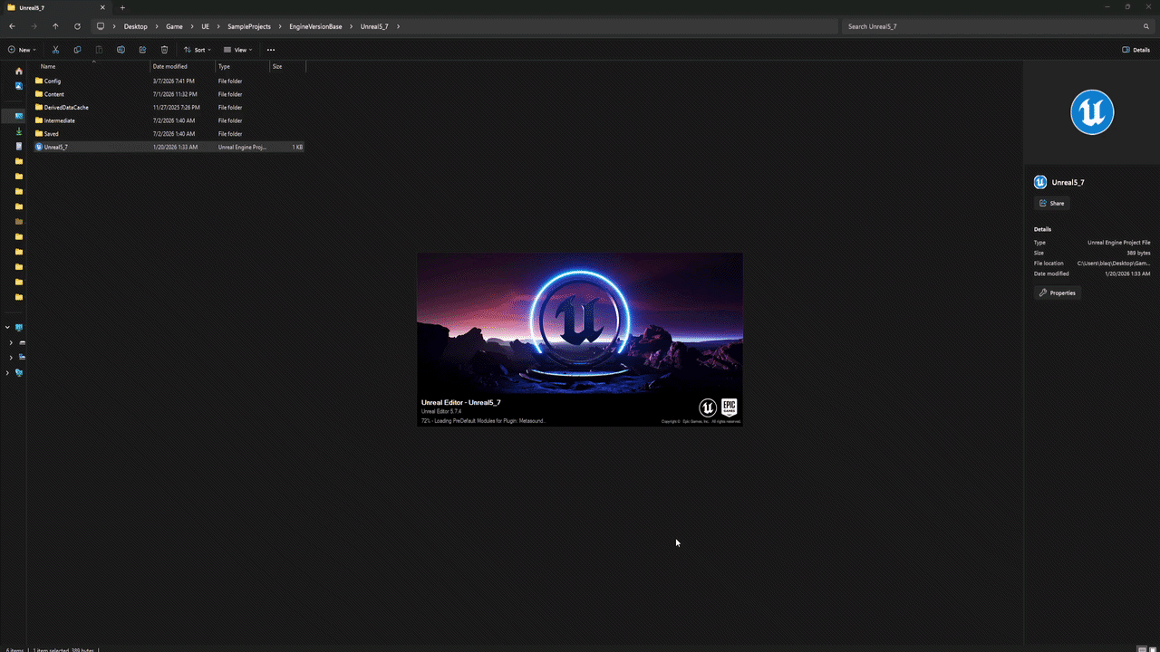This screenshot has width=1160, height=652.
Task: Click the Copy icon in toolbar
Action: (x=77, y=50)
